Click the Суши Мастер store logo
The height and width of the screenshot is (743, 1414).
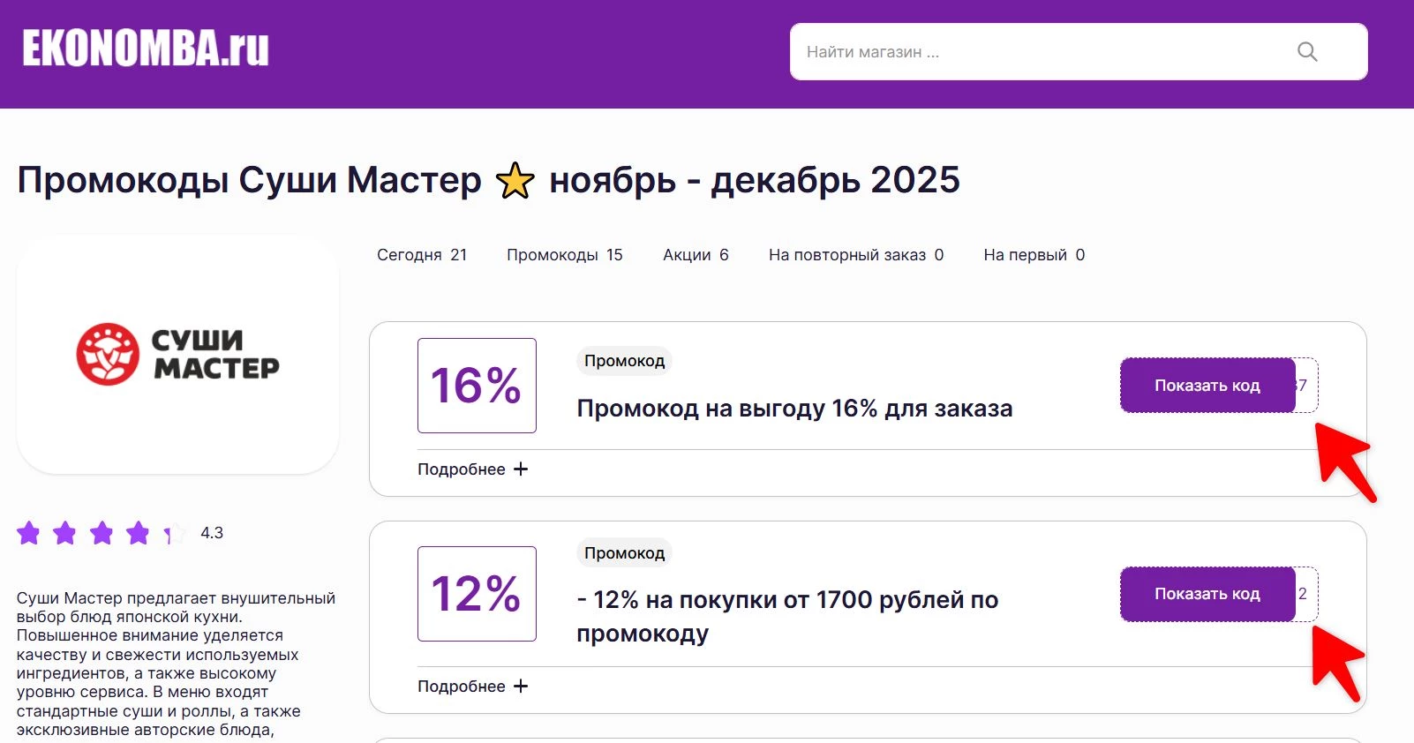click(x=177, y=354)
